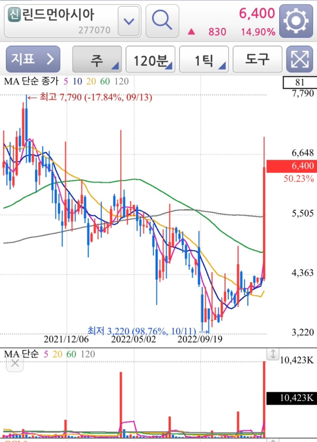Click the 2021/12/06 date label
The image size is (317, 442).
coord(66,339)
